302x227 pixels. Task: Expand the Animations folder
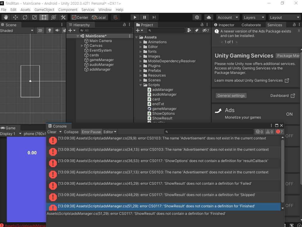(141, 42)
